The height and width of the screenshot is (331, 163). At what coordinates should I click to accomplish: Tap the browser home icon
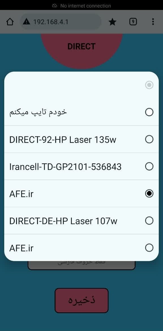[10, 22]
